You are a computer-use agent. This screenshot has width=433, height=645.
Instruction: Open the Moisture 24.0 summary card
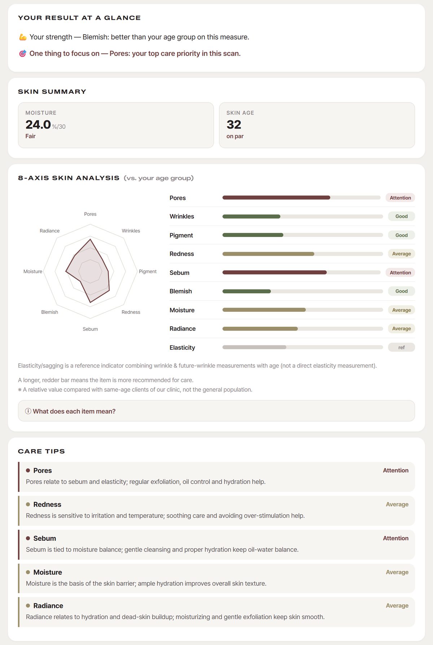click(116, 125)
